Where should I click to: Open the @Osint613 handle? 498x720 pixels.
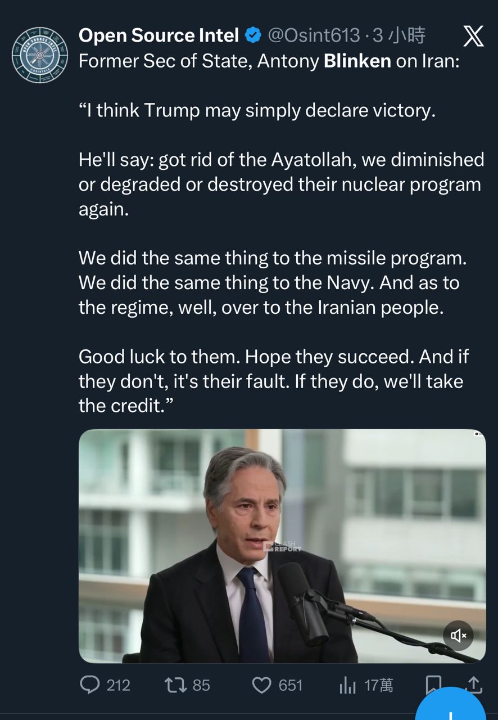314,35
